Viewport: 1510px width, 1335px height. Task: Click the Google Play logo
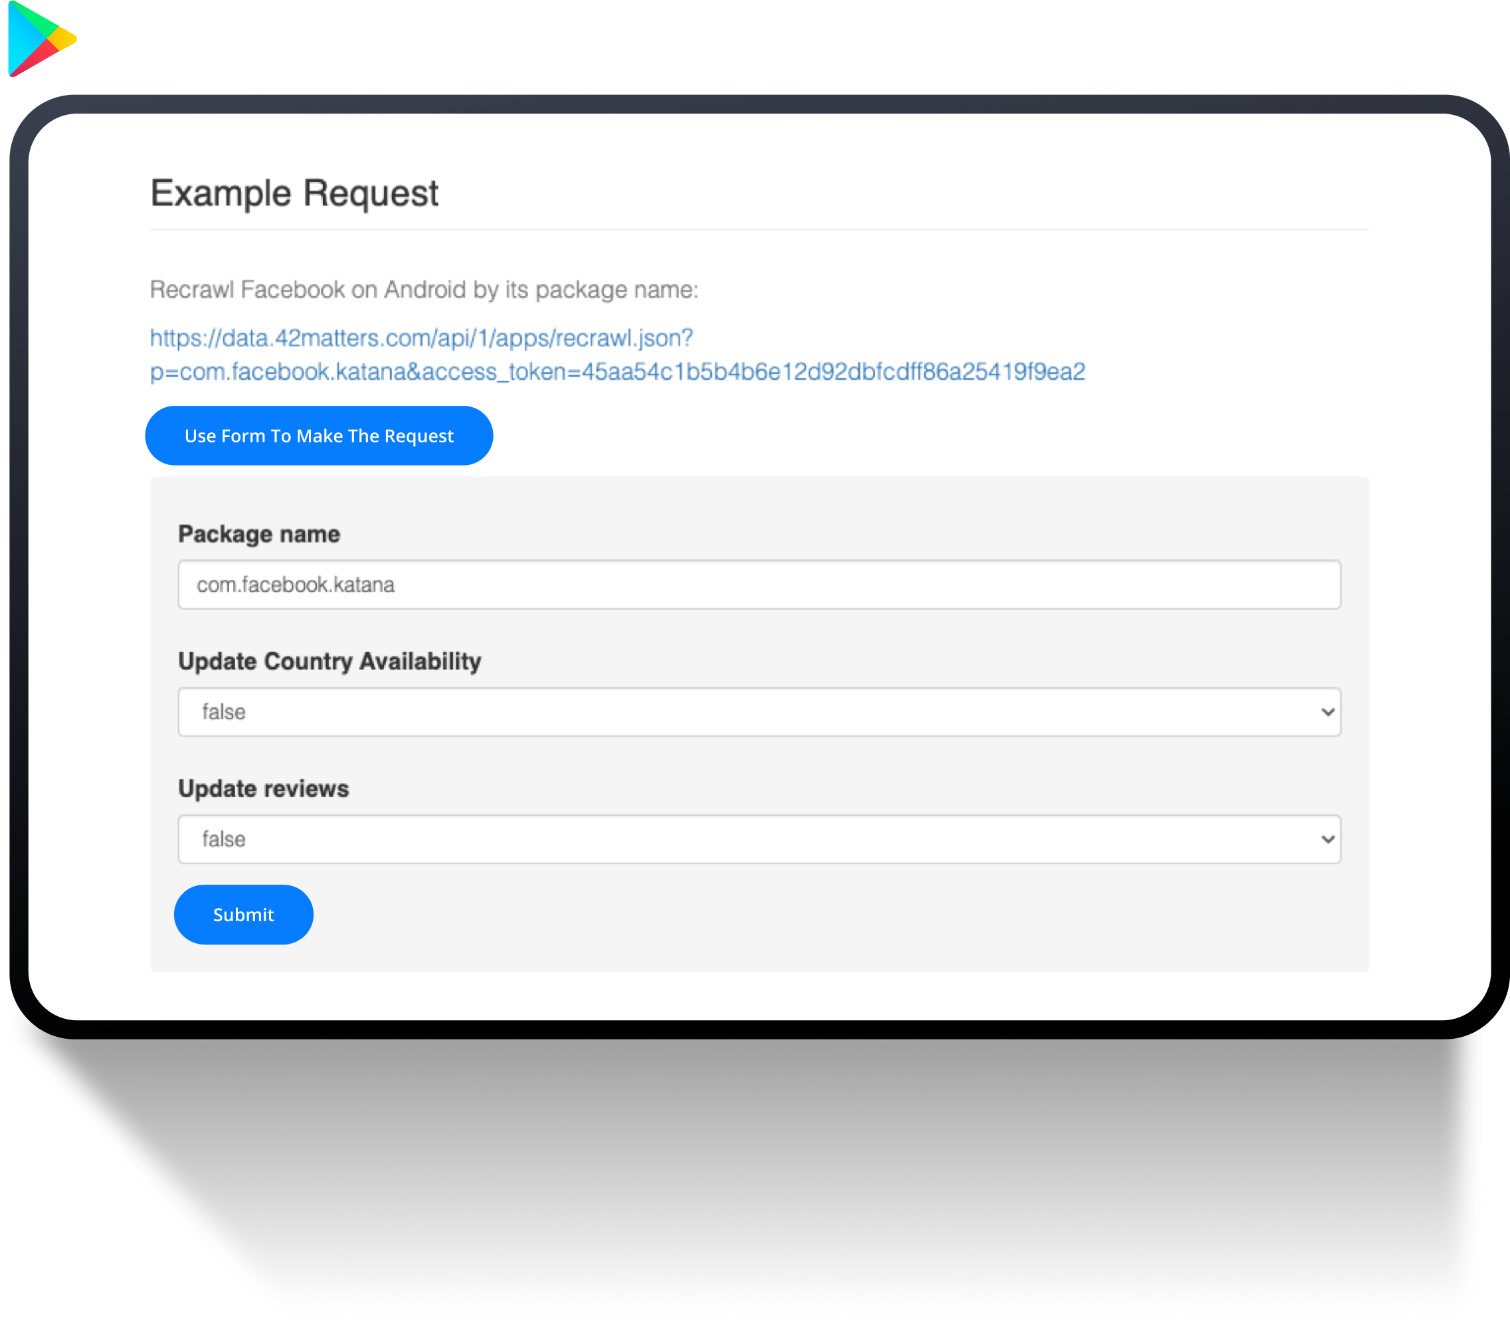tap(42, 40)
